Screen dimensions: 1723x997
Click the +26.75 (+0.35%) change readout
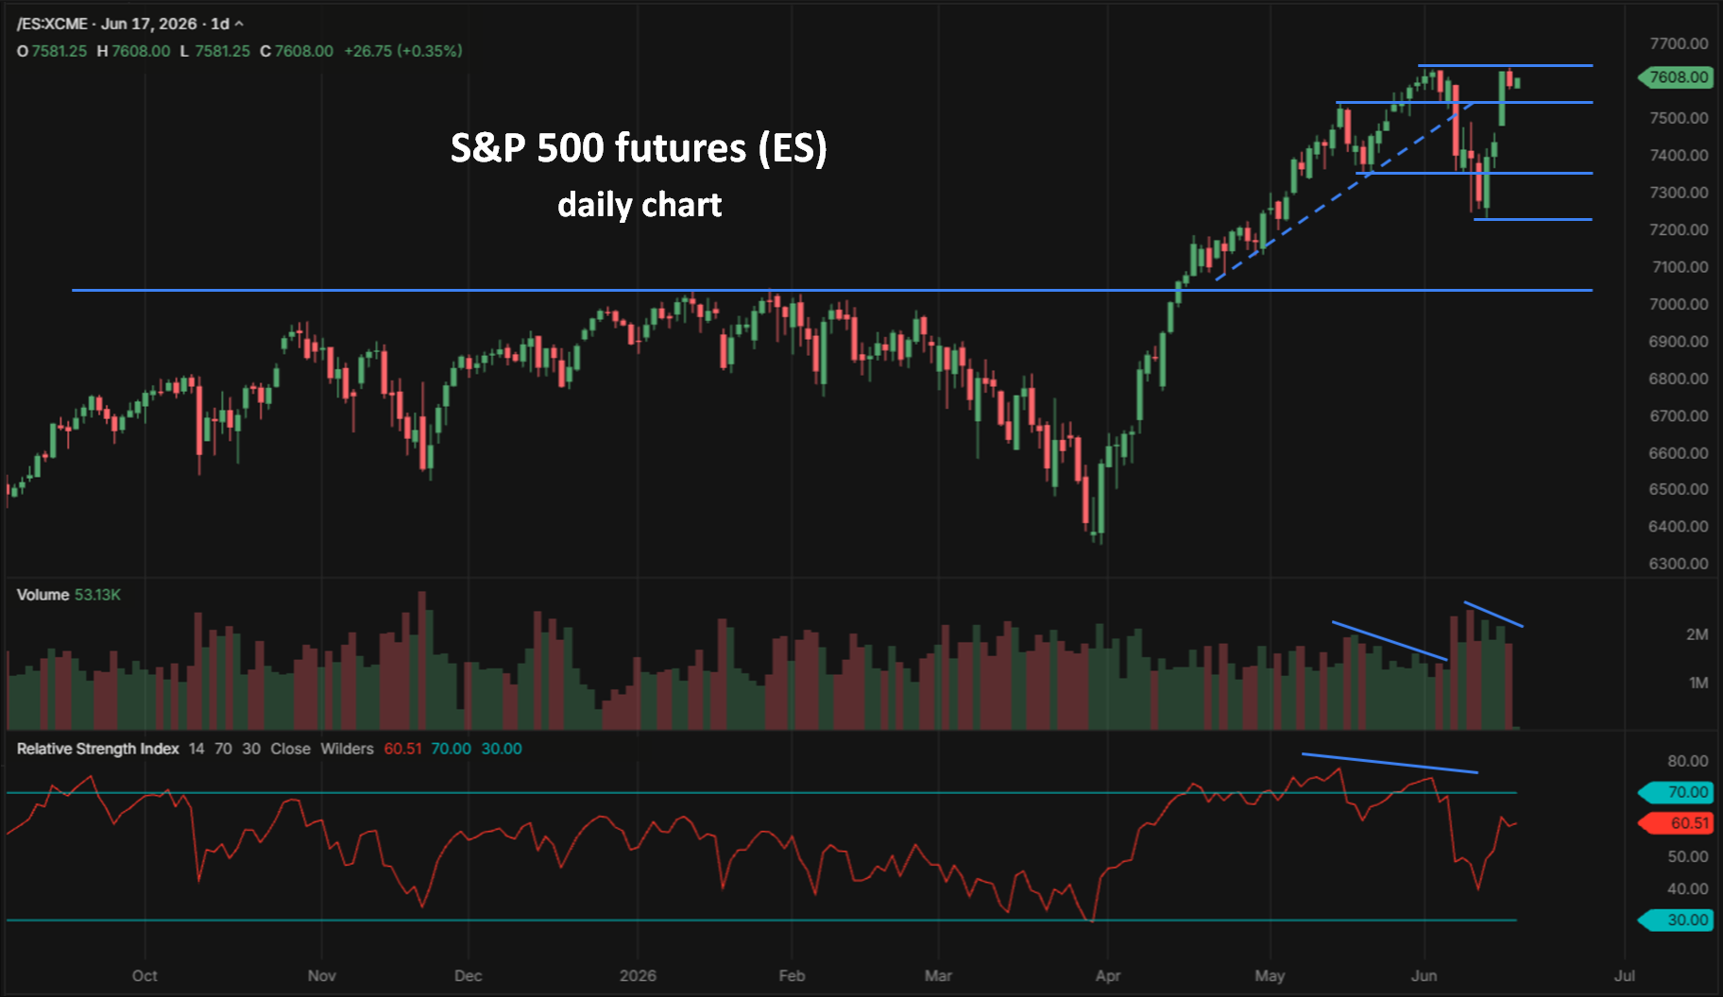click(x=403, y=51)
